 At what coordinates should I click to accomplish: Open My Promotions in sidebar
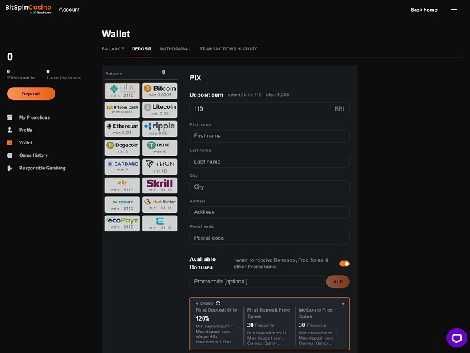pos(35,117)
